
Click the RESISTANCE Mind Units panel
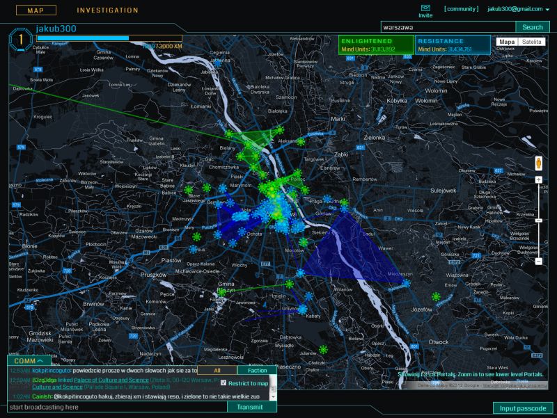[x=453, y=45]
